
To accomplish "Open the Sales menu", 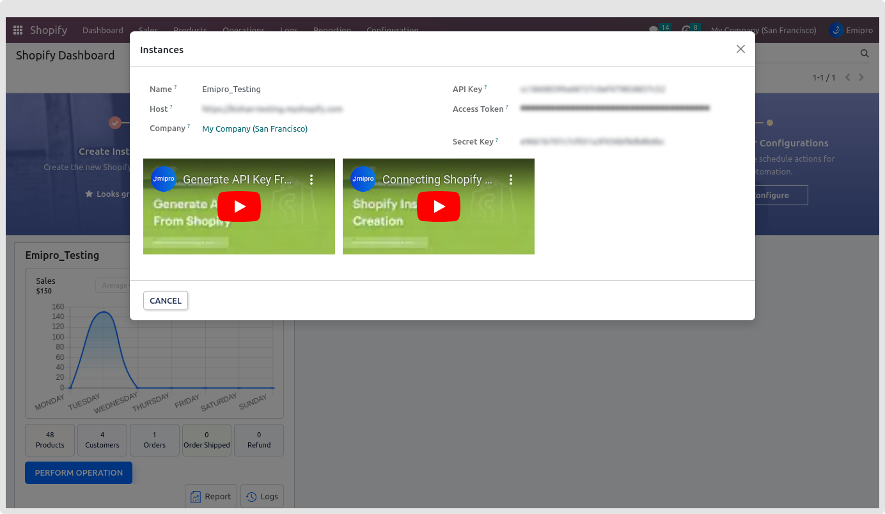I will 148,29.
